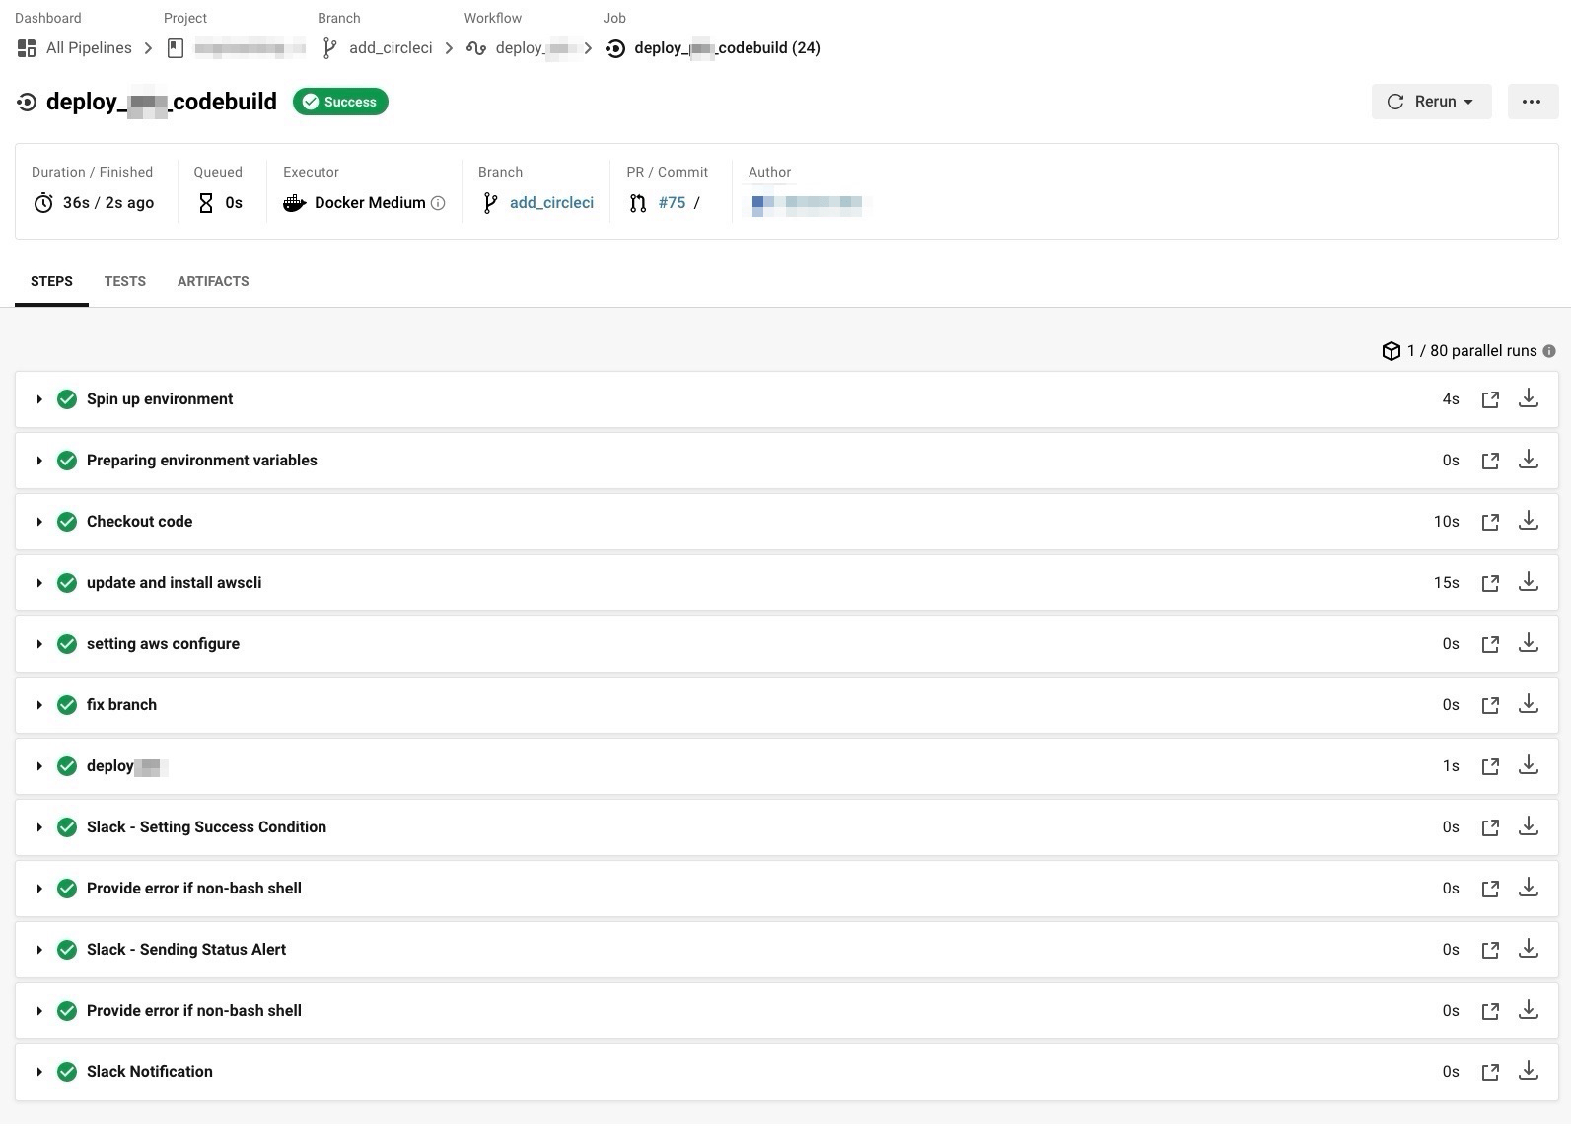The height and width of the screenshot is (1143, 1571).
Task: Open the add_circleci branch link
Action: pyautogui.click(x=551, y=203)
